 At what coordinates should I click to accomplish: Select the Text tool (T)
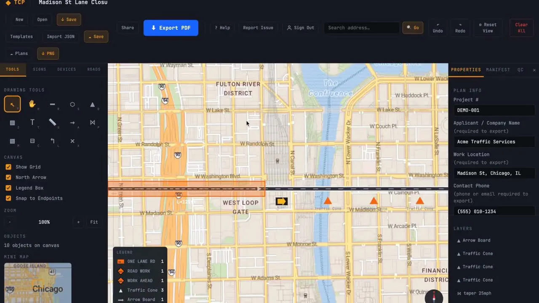[32, 122]
